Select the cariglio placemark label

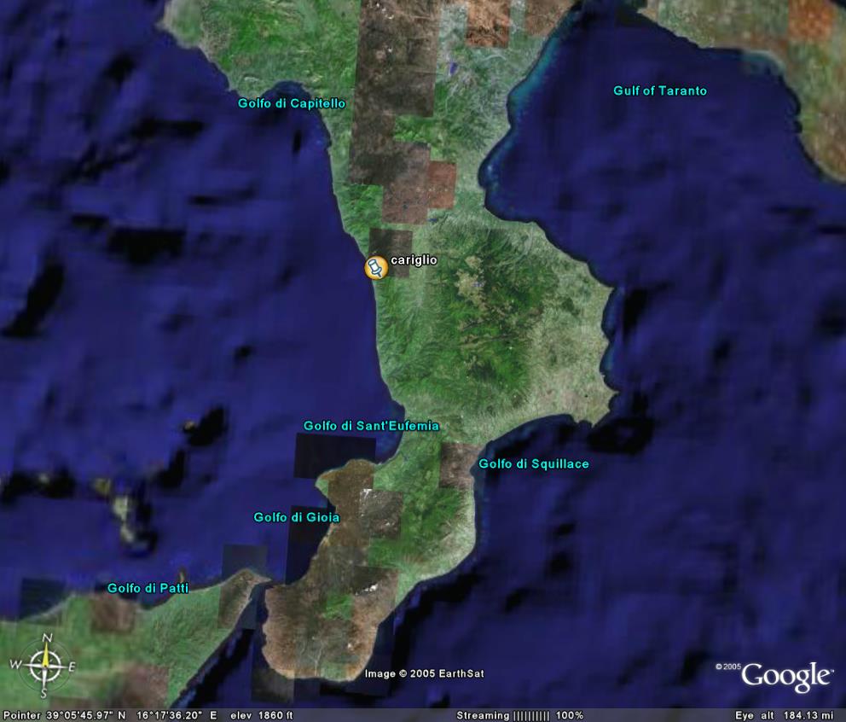[414, 260]
